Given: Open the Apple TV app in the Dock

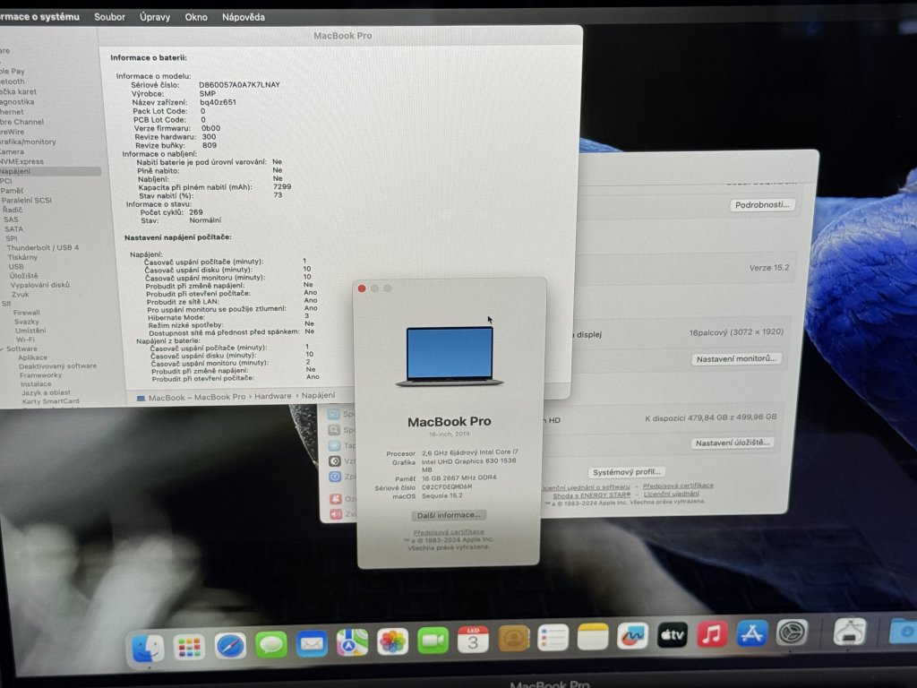Looking at the screenshot, I should coord(673,635).
